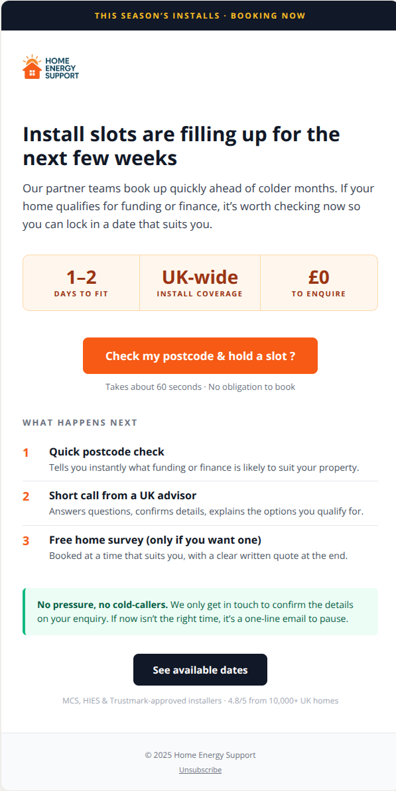Click the orange 'Check my postcode & hold a slot' button
Image resolution: width=396 pixels, height=791 pixels.
click(x=200, y=355)
